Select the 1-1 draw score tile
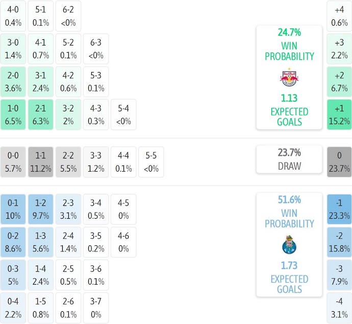This screenshot has width=352, height=324. (40, 161)
